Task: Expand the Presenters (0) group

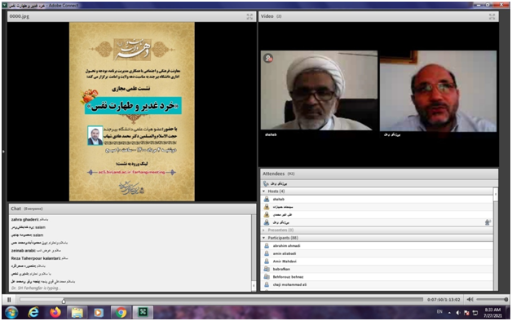Action: 264,230
